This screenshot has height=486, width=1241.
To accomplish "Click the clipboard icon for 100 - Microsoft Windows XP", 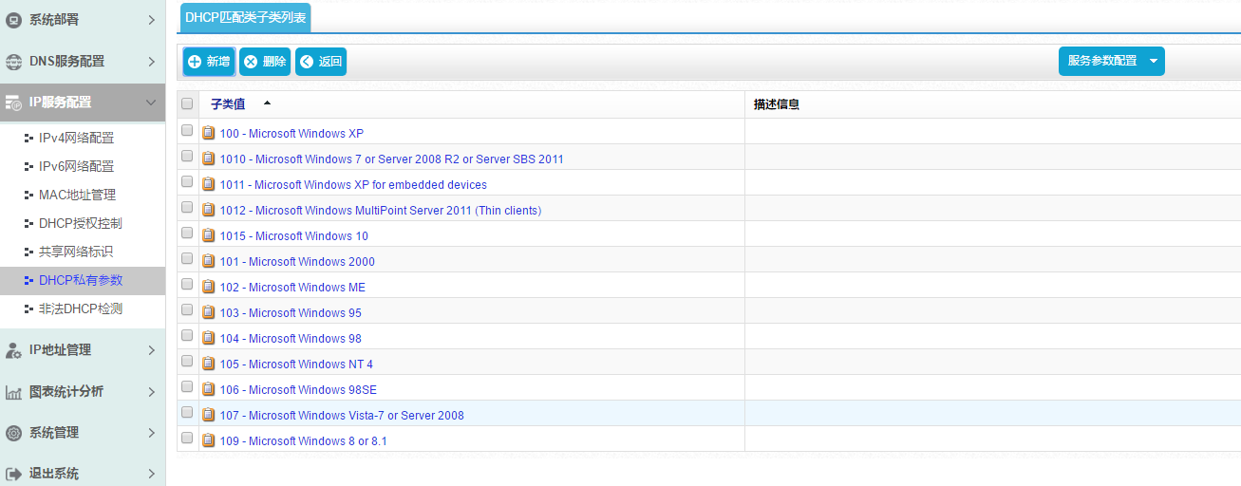I will [209, 133].
